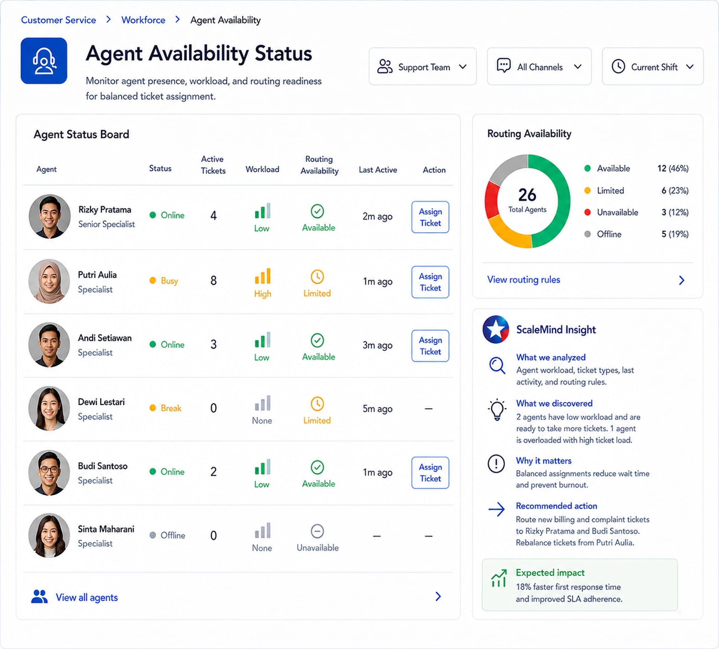Click Dewi Lestari's Break status
Viewport: 719px width, 649px height.
165,408
